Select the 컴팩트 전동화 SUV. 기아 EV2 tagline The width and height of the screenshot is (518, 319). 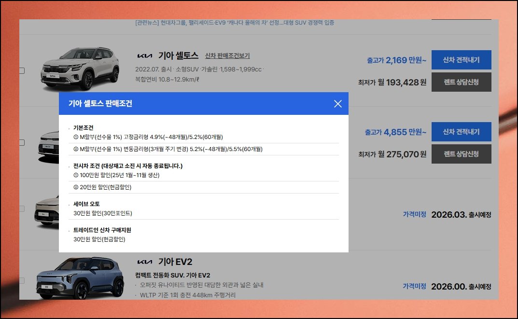(x=173, y=275)
